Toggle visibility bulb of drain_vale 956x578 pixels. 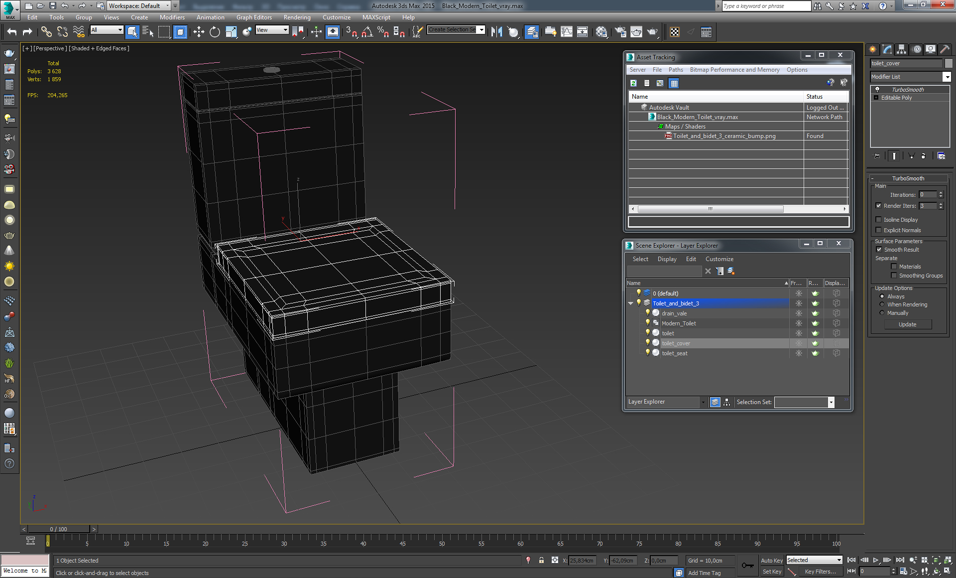[x=647, y=313]
